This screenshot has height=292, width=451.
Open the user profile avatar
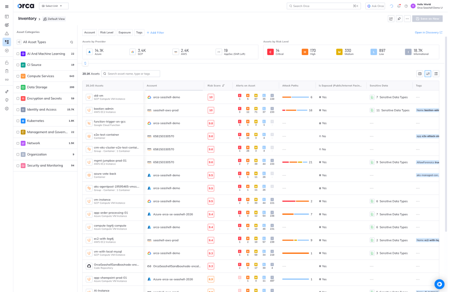413,6
